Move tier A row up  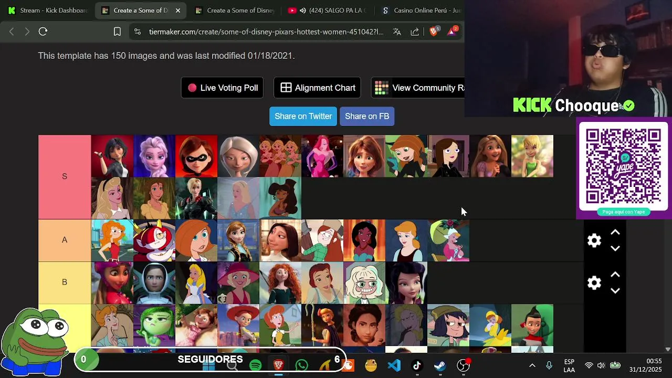(615, 233)
